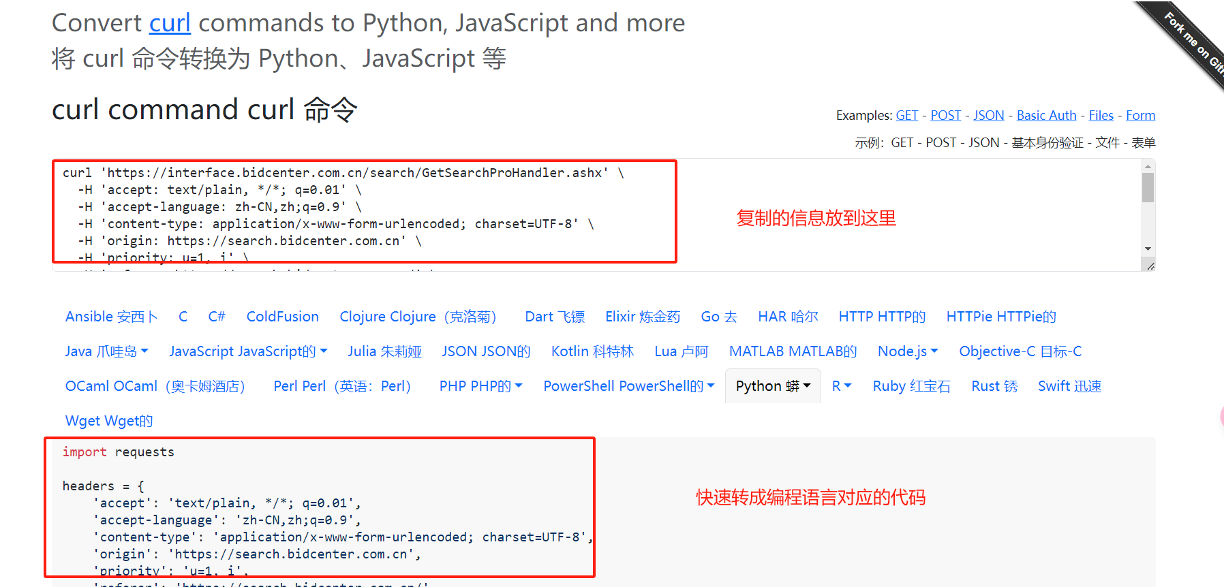Image resolution: width=1224 pixels, height=587 pixels.
Task: Click the textarea resize handle corner
Action: point(1150,266)
